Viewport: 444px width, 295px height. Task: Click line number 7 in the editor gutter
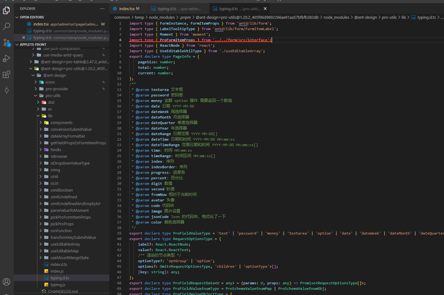pyautogui.click(x=120, y=56)
